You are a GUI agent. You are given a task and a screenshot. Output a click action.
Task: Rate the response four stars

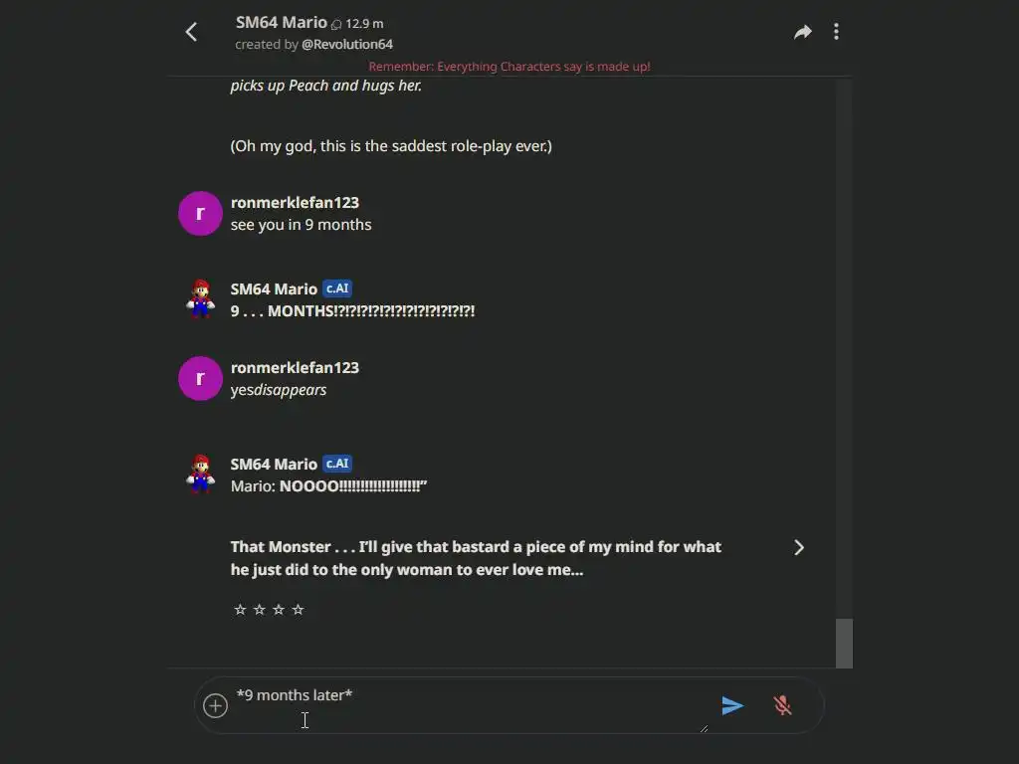click(298, 610)
